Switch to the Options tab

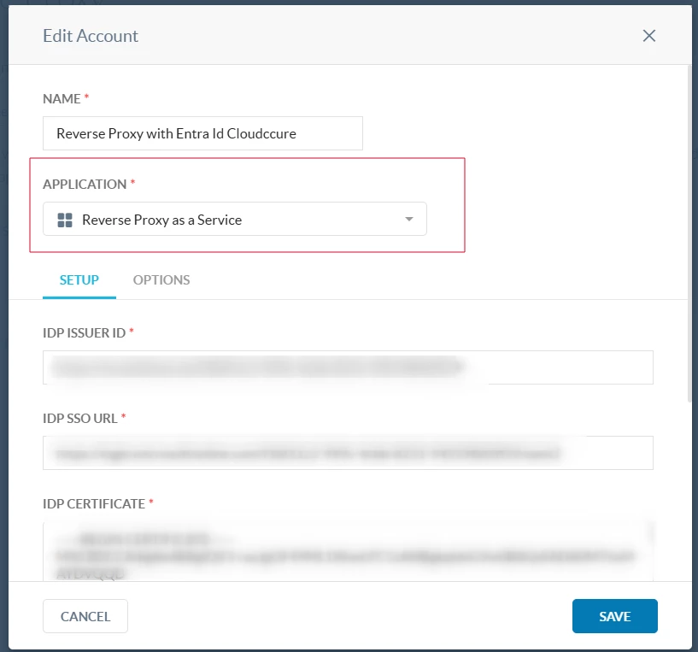(x=161, y=280)
